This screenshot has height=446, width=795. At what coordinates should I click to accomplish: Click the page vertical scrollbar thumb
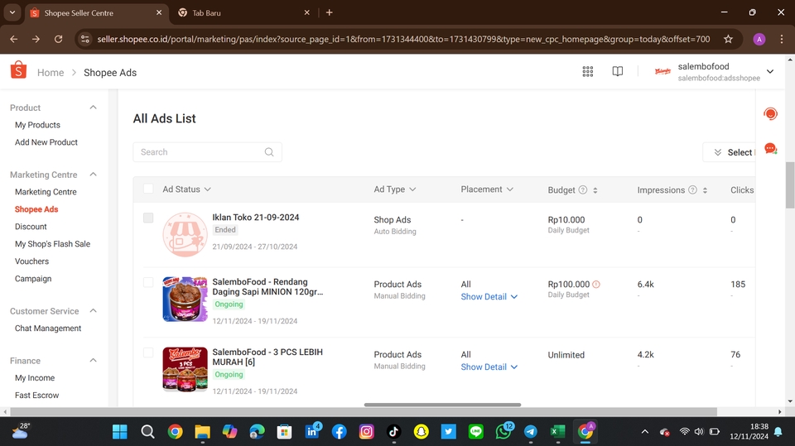pyautogui.click(x=790, y=185)
